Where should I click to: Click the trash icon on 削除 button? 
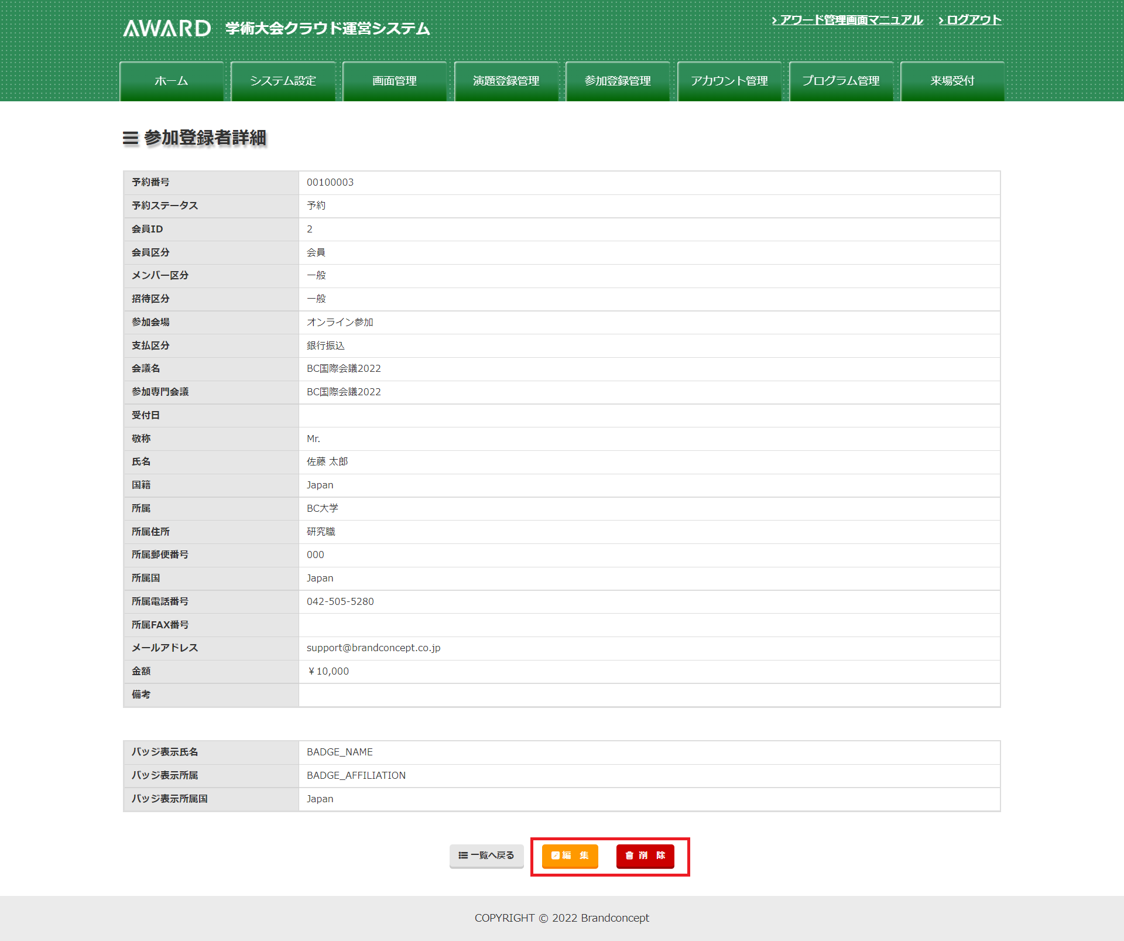(x=629, y=856)
